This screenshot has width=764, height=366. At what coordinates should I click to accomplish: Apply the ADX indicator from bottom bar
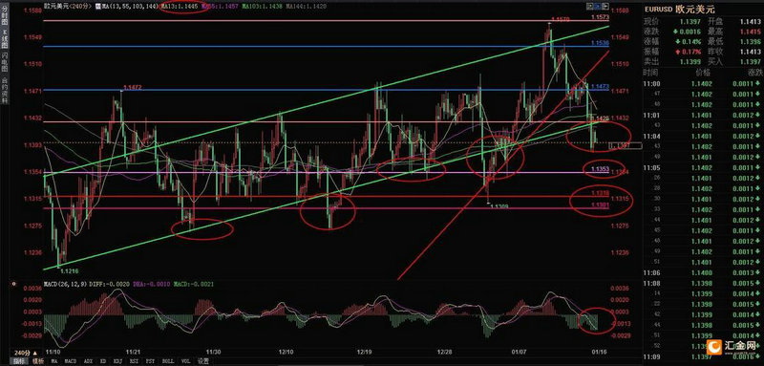[x=88, y=361]
